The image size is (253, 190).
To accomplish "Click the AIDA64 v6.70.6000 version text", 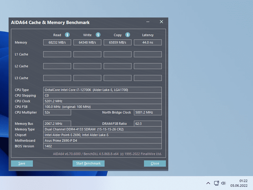I will click(x=107, y=154).
